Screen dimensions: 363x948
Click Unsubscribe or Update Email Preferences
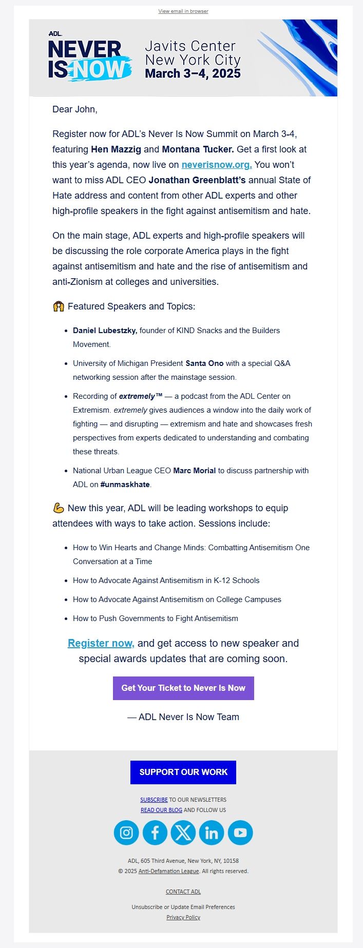coord(183,907)
